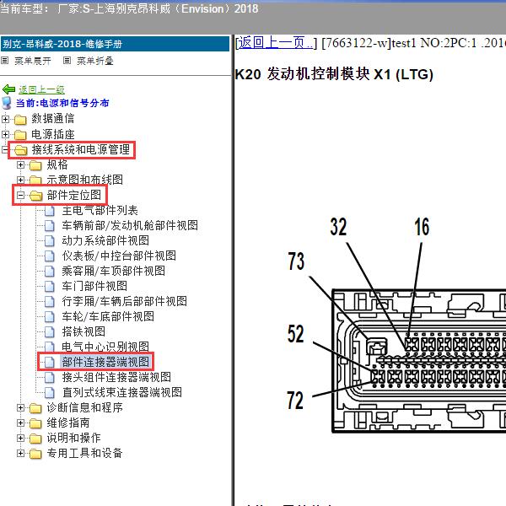Image resolution: width=506 pixels, height=506 pixels.
Task: Click the connector diagram pin label 73
Action: click(296, 261)
